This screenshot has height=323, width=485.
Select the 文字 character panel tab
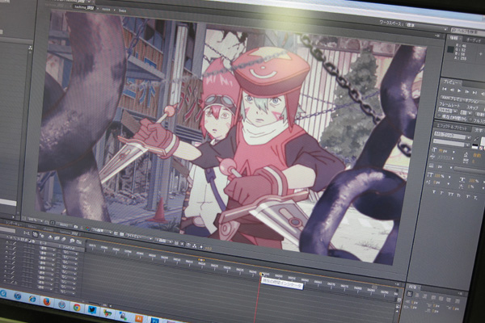click(479, 130)
